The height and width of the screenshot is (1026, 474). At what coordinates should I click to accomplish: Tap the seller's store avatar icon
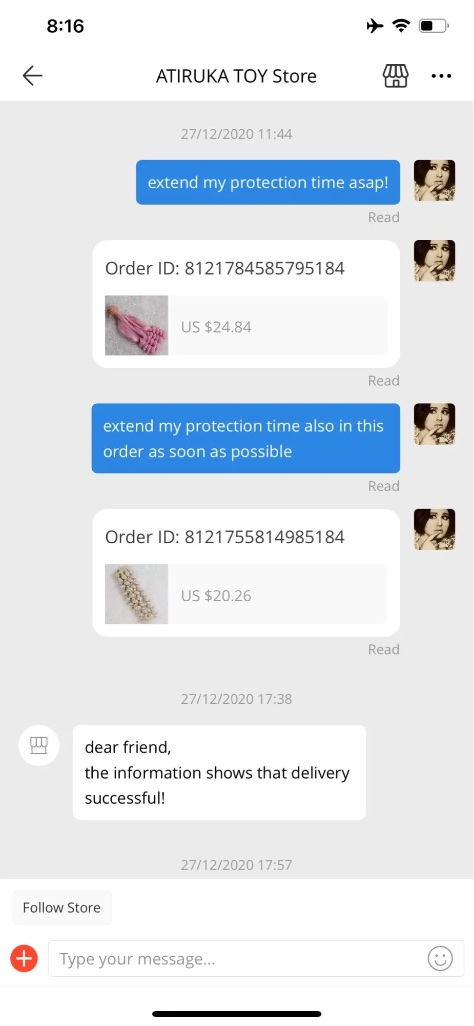39,745
